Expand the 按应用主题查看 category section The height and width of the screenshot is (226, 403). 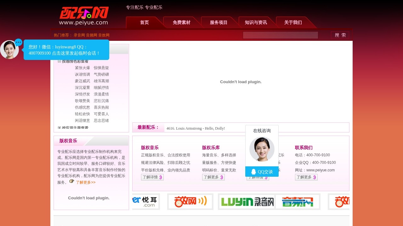click(x=59, y=128)
